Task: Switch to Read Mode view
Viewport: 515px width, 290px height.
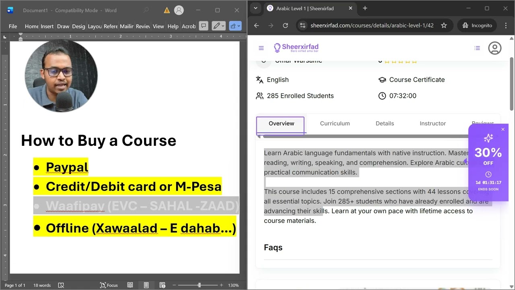Action: 130,285
